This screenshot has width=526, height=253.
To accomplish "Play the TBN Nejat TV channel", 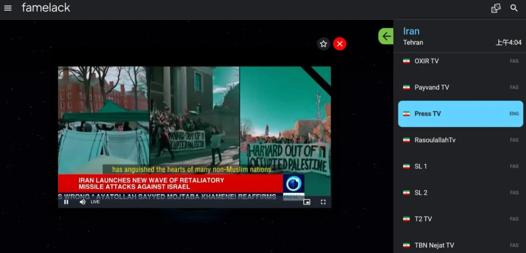I will 460,245.
